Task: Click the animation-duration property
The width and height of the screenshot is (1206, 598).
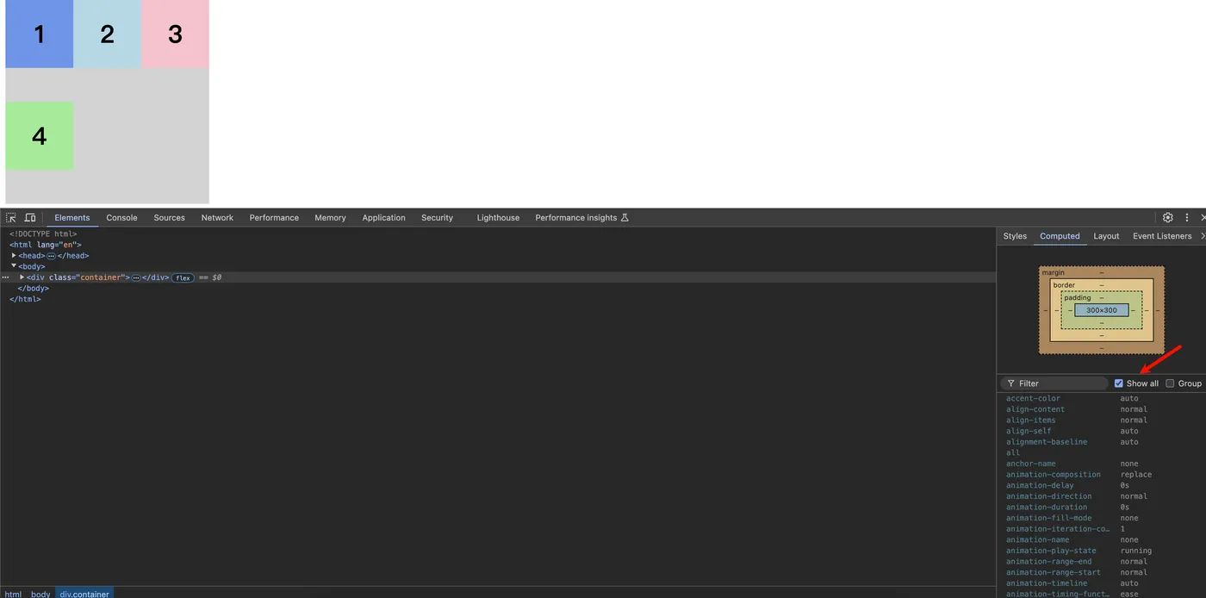Action: 1047,508
